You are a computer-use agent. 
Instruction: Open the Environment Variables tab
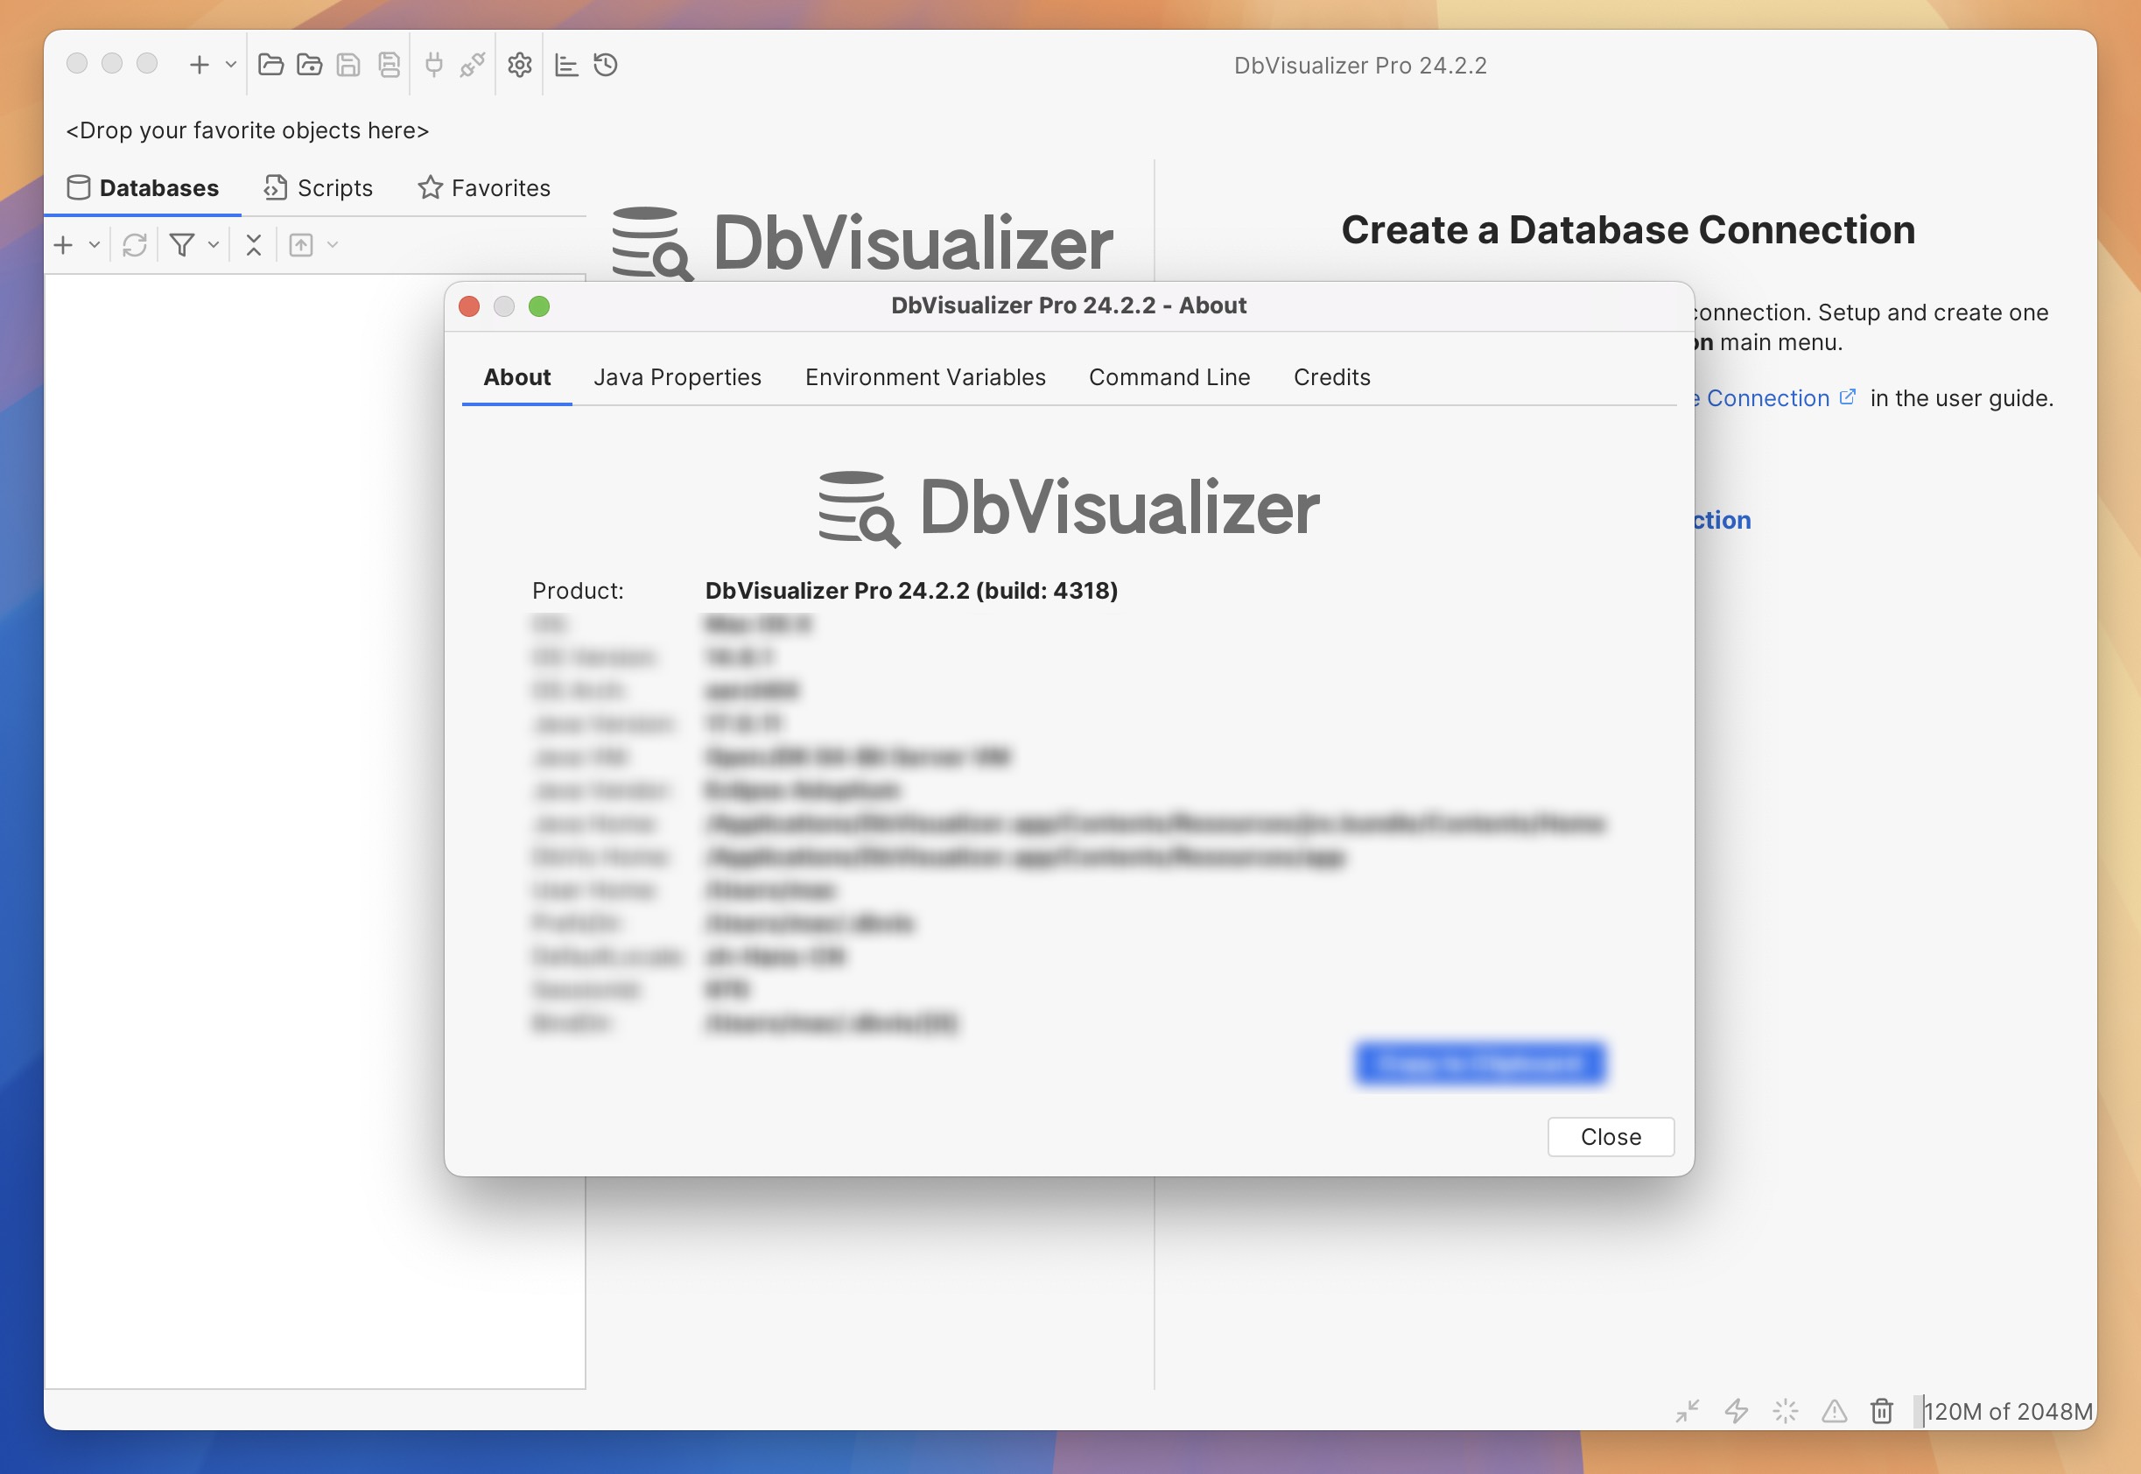pos(924,377)
